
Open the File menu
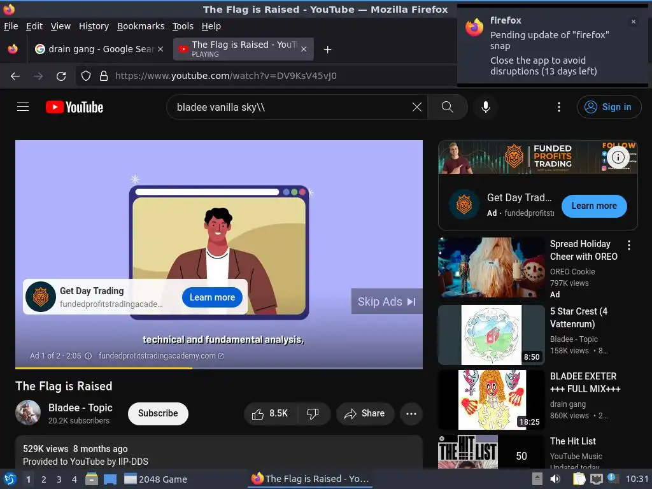(x=11, y=26)
